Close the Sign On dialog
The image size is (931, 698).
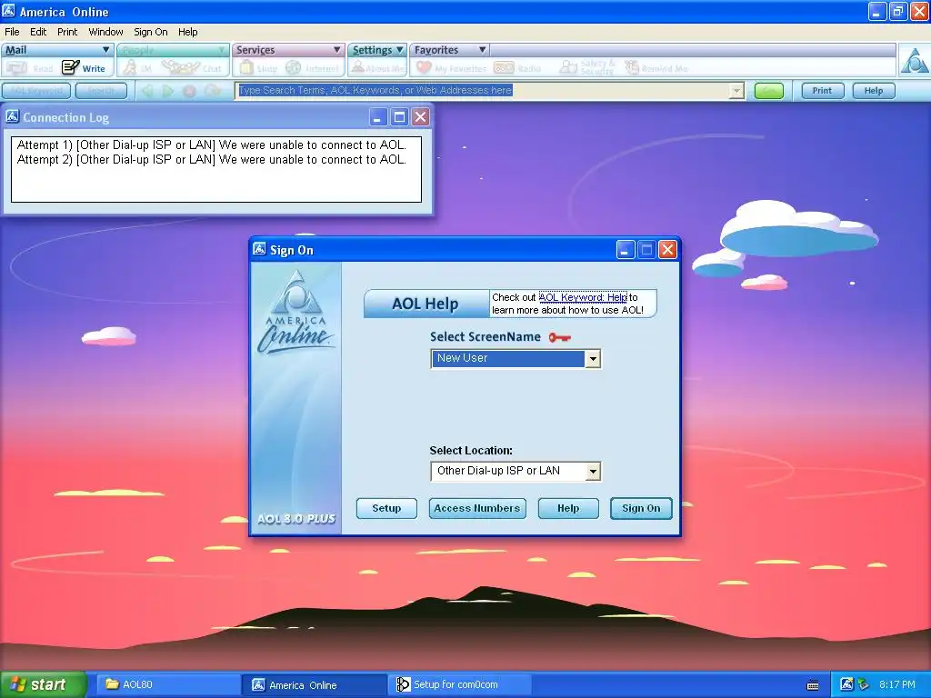(x=668, y=250)
